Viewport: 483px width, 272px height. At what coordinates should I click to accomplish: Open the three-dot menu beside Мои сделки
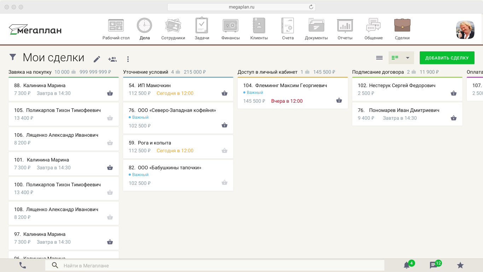pyautogui.click(x=128, y=59)
